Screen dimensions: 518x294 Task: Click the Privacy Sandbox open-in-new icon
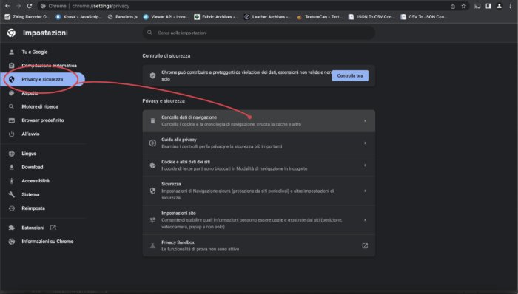coord(365,245)
